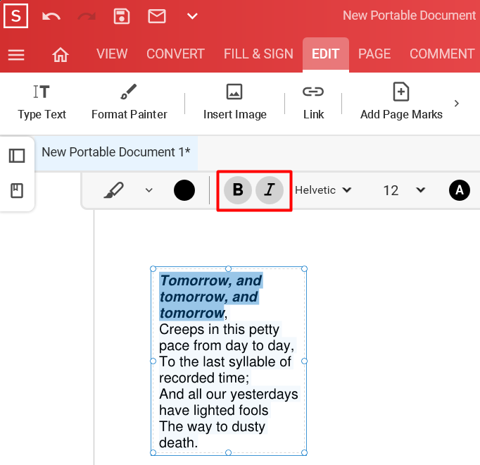Image resolution: width=480 pixels, height=465 pixels.
Task: Select the Type Text tool
Action: pyautogui.click(x=42, y=102)
